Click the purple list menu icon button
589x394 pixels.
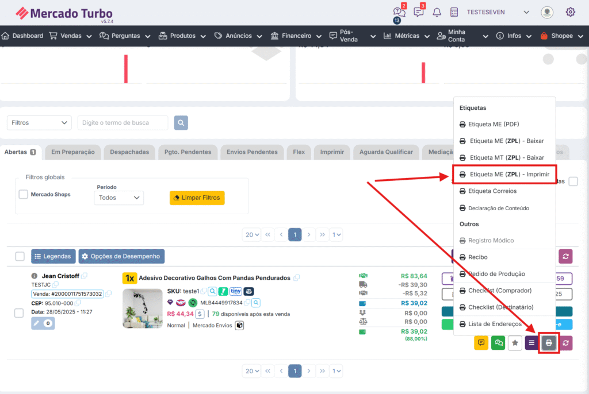[531, 343]
